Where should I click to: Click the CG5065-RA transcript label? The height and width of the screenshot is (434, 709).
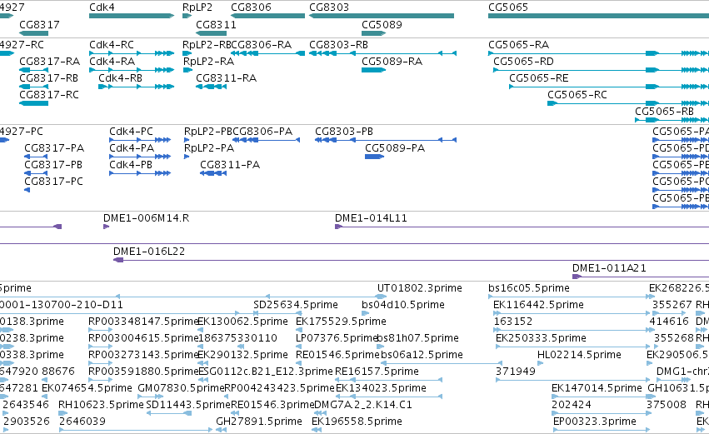point(519,45)
